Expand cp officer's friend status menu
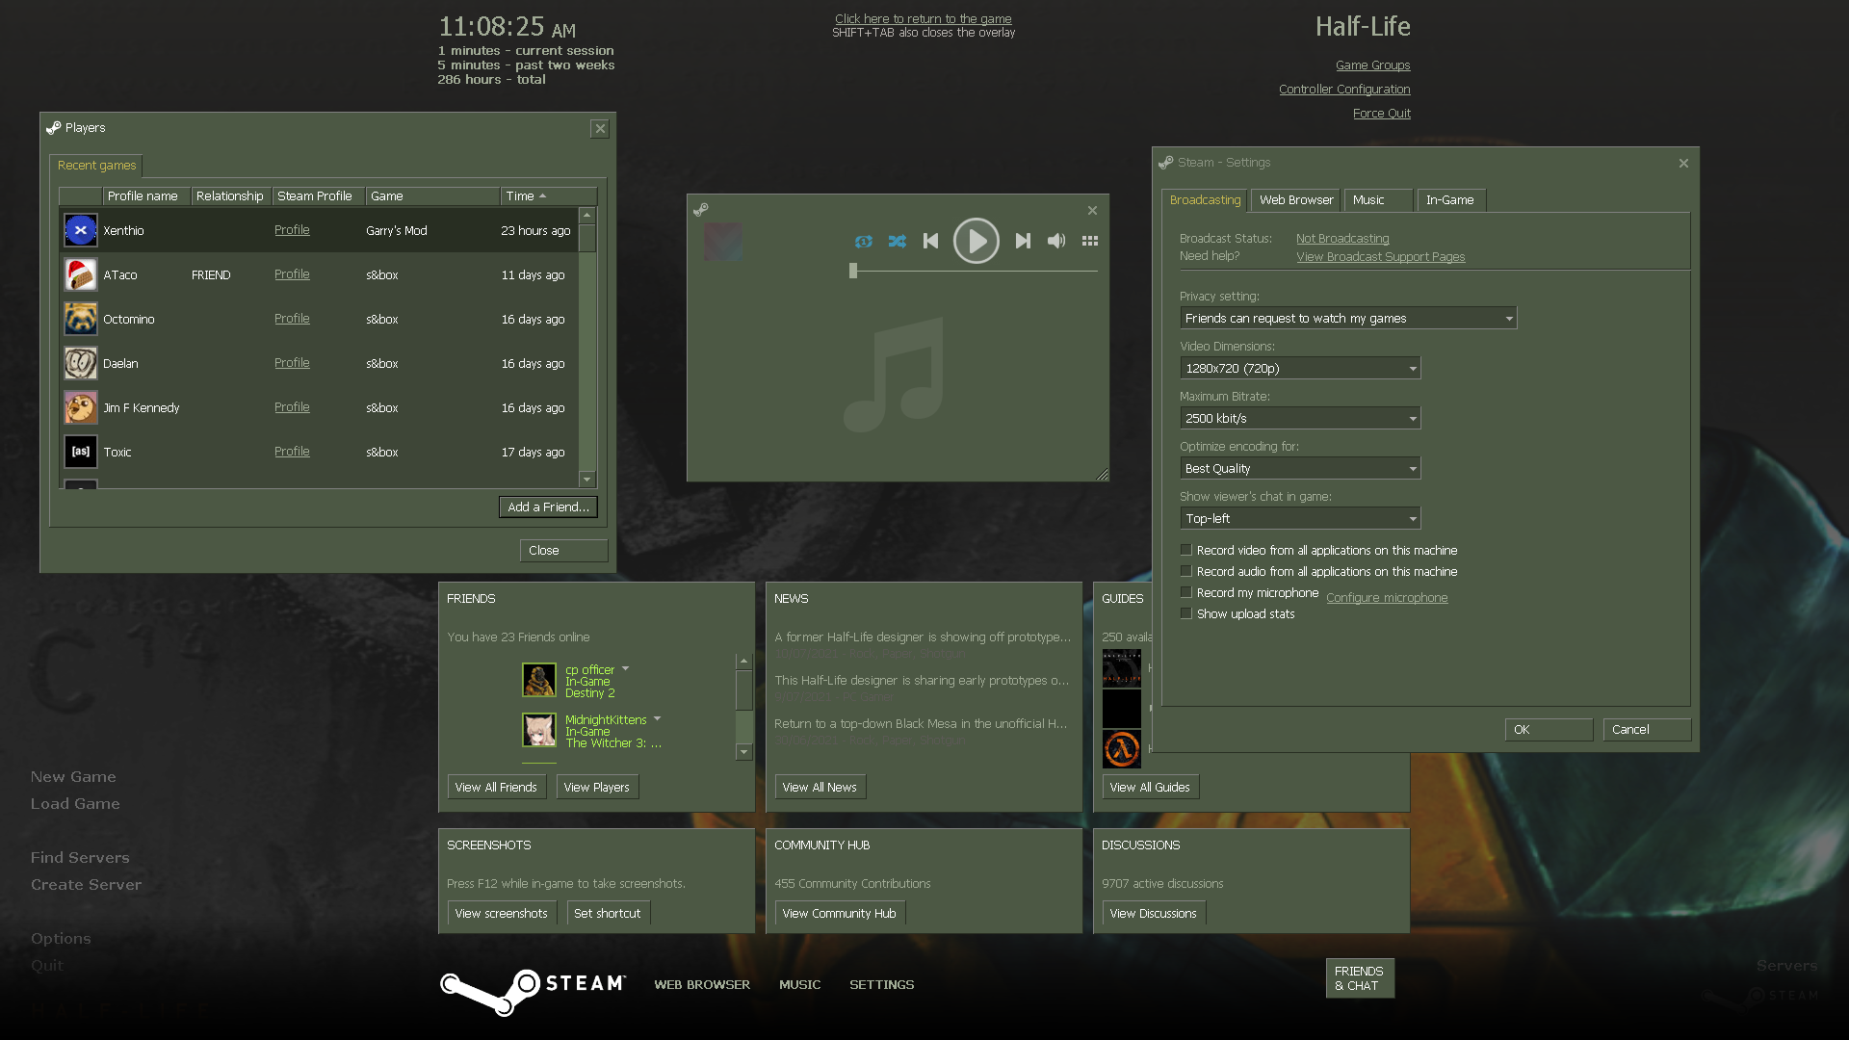 point(625,668)
